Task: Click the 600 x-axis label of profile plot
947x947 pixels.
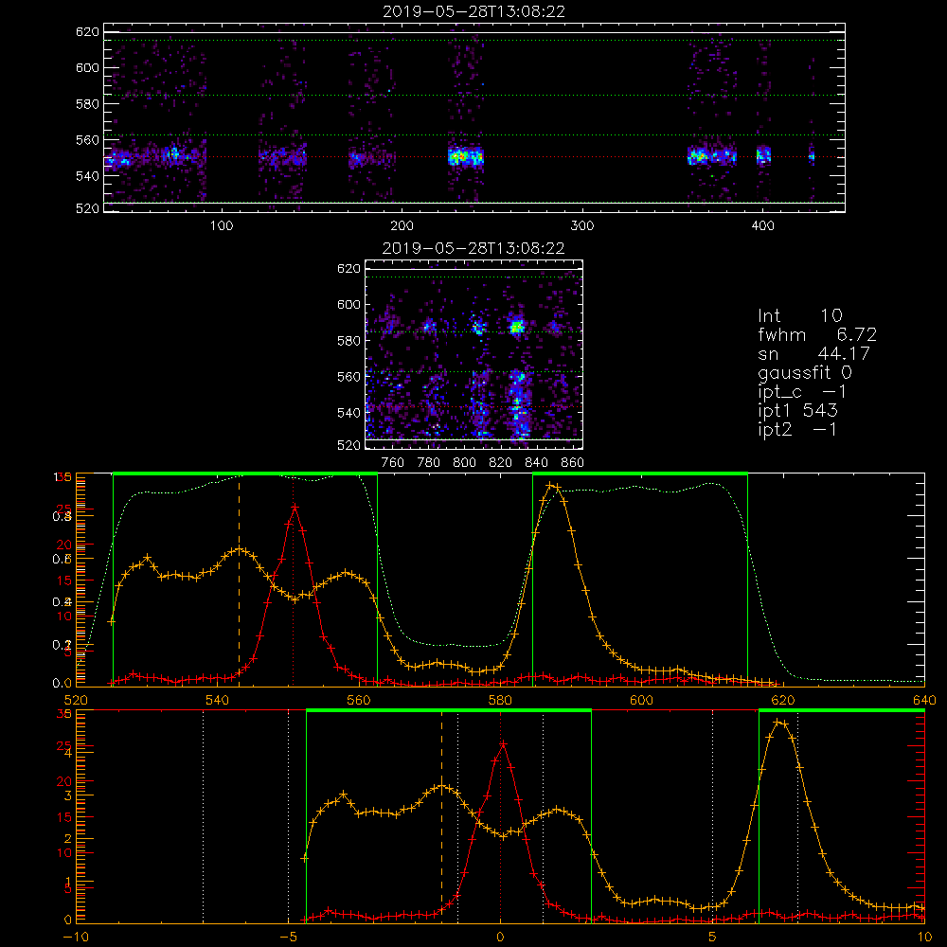Action: (641, 700)
